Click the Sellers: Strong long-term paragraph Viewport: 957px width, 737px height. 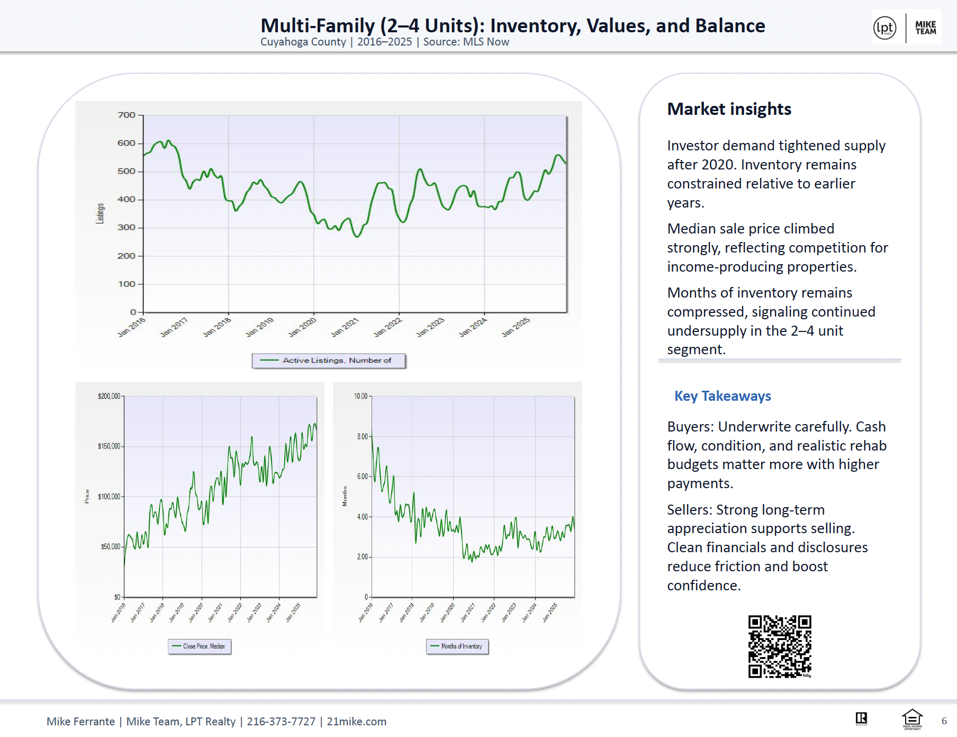(767, 547)
